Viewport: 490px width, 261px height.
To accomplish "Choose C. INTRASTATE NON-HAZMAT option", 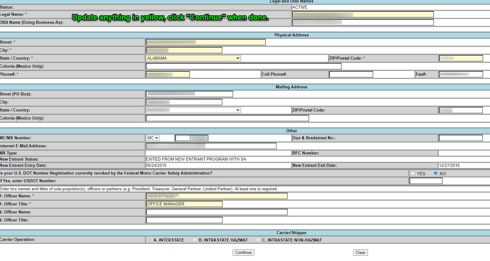I will tap(258, 240).
